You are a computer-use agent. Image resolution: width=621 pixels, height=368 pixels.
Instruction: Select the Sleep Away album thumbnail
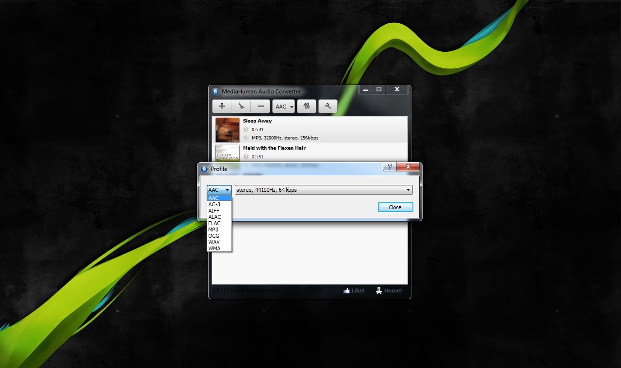(228, 130)
